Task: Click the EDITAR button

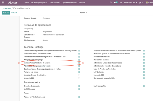Action: (6, 13)
